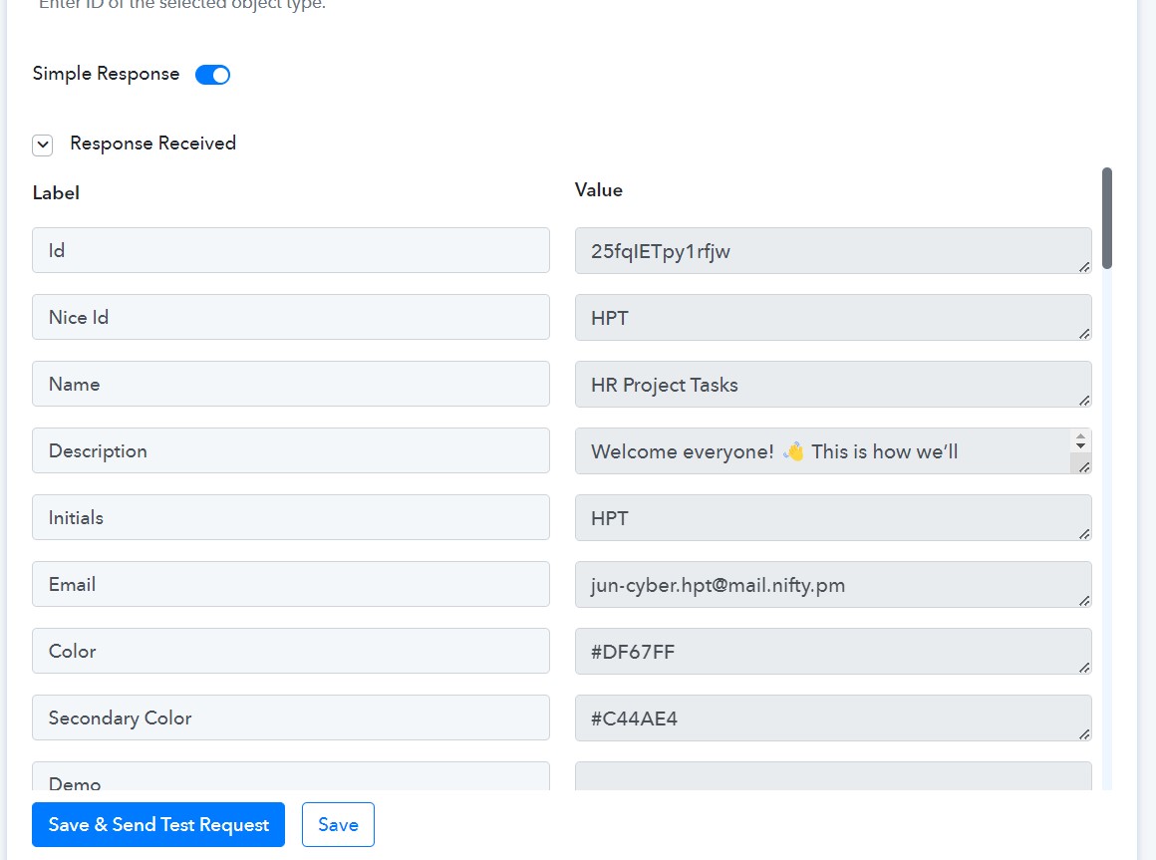Screen dimensions: 1156x860
Task: Click the Nice Id value resize handle
Action: click(x=1084, y=334)
